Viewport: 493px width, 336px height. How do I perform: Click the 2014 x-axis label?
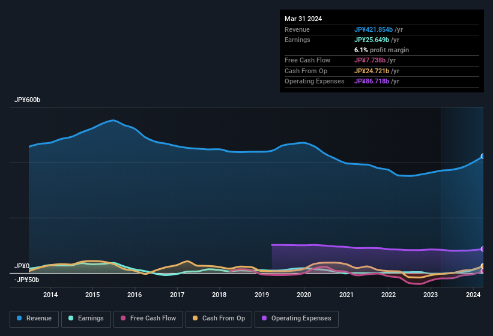pyautogui.click(x=50, y=295)
